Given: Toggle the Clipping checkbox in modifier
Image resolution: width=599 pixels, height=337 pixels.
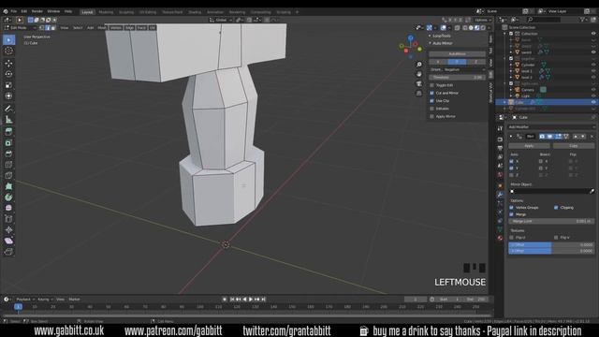Looking at the screenshot, I should coord(556,208).
